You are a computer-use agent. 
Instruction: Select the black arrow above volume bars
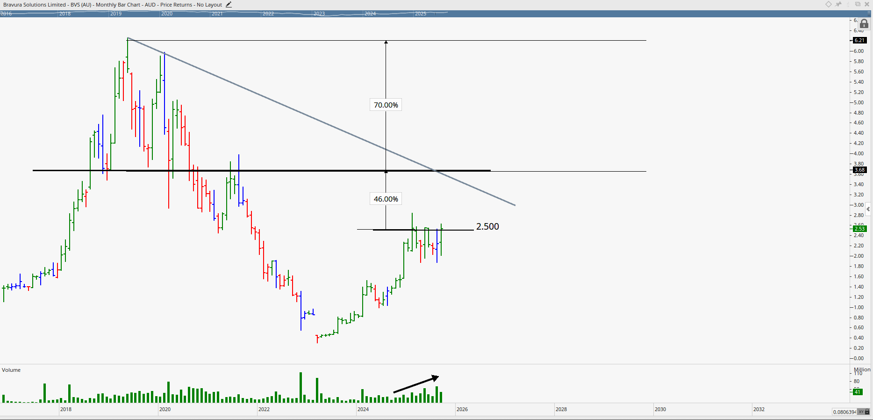click(416, 384)
